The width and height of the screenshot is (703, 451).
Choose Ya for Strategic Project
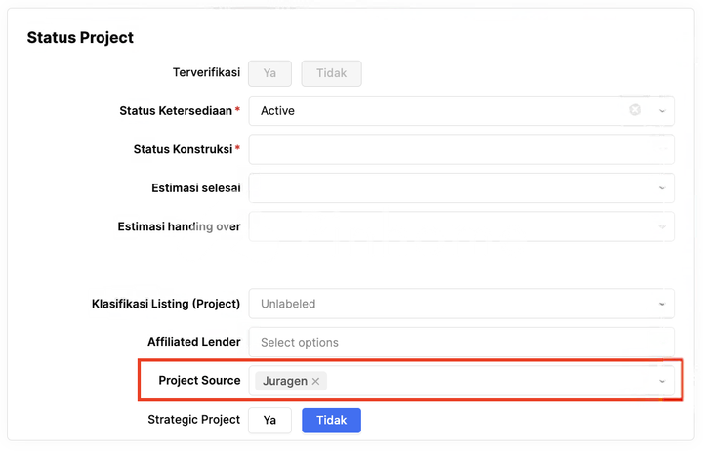tap(270, 420)
